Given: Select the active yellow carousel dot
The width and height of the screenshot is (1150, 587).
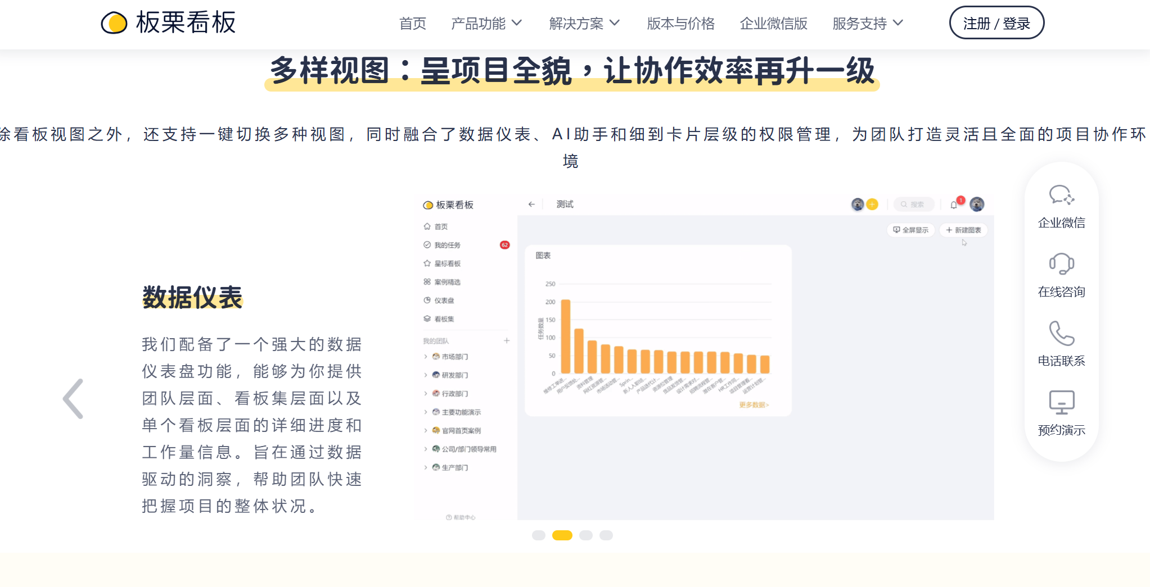Looking at the screenshot, I should [562, 535].
